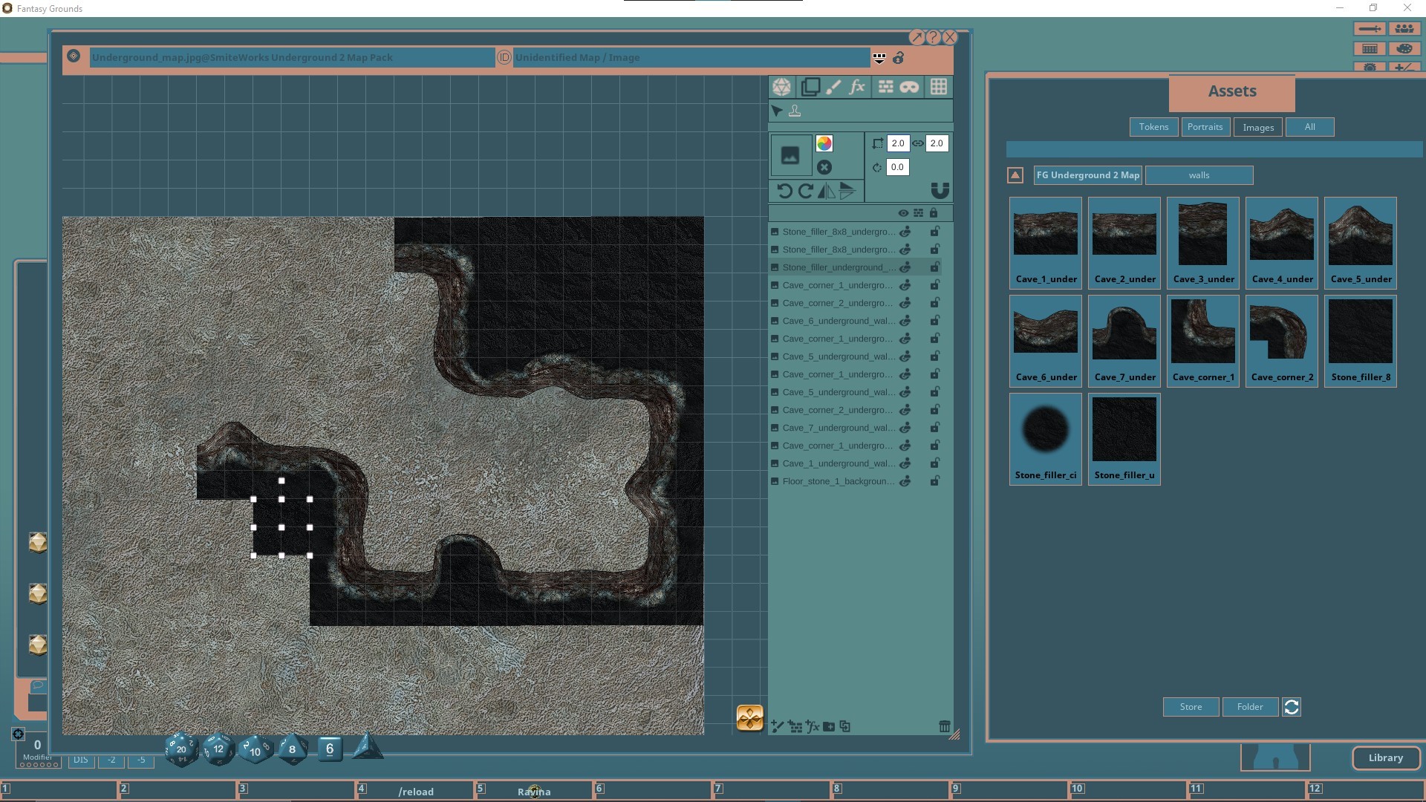Open the walls folder dropdown

[1199, 175]
